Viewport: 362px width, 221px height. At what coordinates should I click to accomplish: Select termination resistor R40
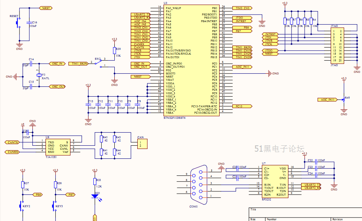point(101,139)
